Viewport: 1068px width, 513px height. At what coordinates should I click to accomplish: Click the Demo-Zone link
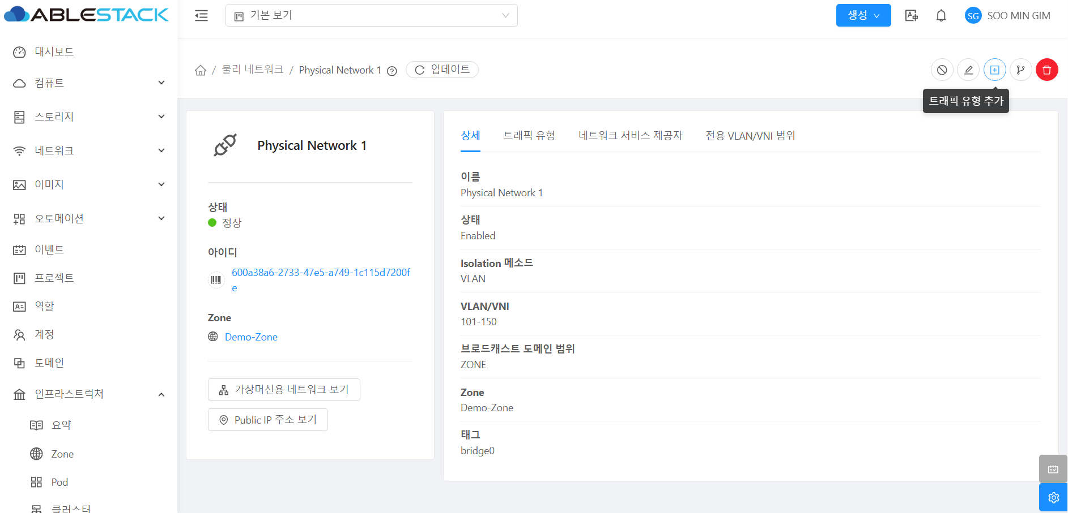tap(251, 337)
